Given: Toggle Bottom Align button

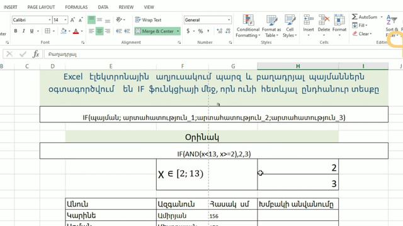Looking at the screenshot, I should coord(108,20).
